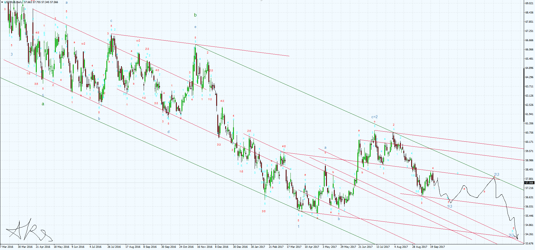Click the 21 Jun 2017 date label
The image size is (535, 250).
click(366, 247)
